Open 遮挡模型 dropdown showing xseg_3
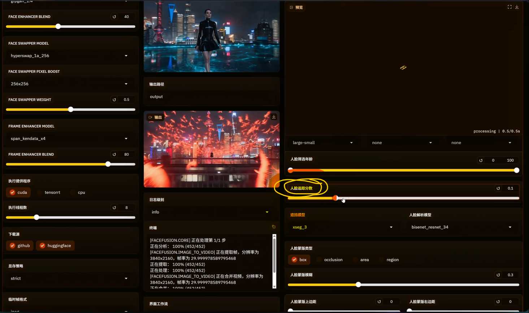The image size is (529, 313). (x=342, y=227)
